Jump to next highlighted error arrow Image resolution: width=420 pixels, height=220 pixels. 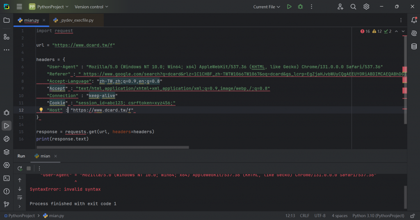pos(403,31)
